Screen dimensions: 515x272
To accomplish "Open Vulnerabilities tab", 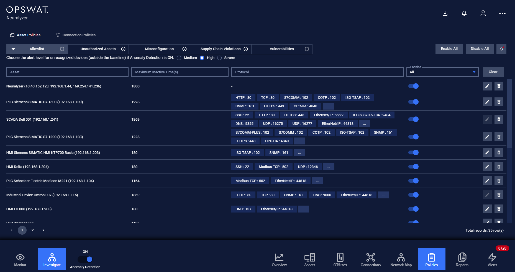I will click(x=282, y=49).
